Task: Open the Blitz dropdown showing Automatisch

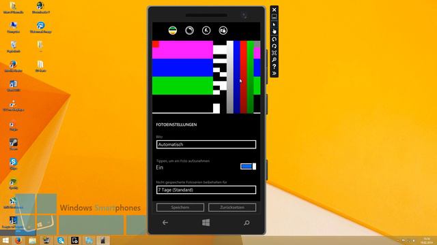Action: 206,144
